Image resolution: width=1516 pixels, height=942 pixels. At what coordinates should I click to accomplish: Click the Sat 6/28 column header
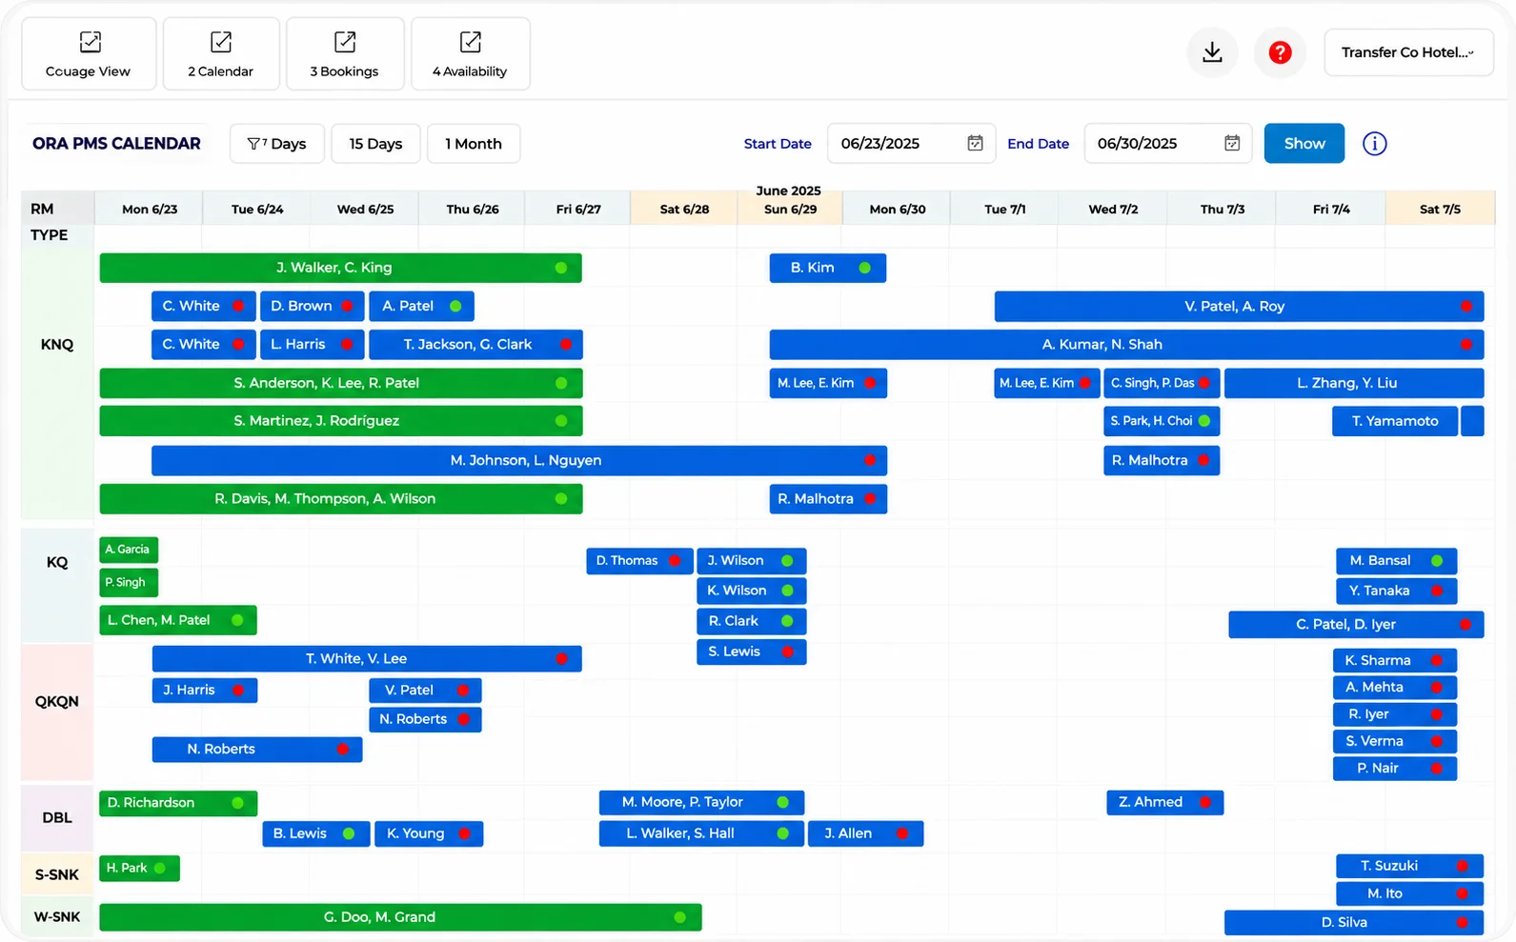(684, 209)
